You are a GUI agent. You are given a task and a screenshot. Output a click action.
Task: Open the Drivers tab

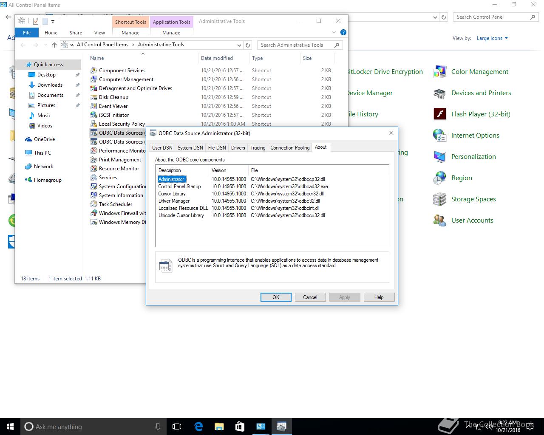click(x=238, y=148)
